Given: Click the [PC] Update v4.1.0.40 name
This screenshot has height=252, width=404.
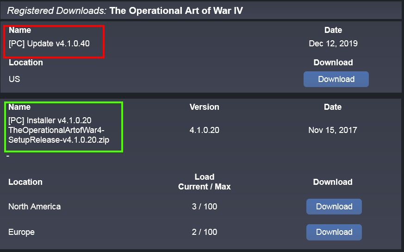Looking at the screenshot, I should (49, 44).
